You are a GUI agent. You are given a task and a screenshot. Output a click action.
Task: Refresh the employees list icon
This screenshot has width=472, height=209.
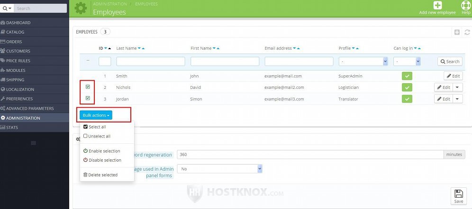point(467,32)
